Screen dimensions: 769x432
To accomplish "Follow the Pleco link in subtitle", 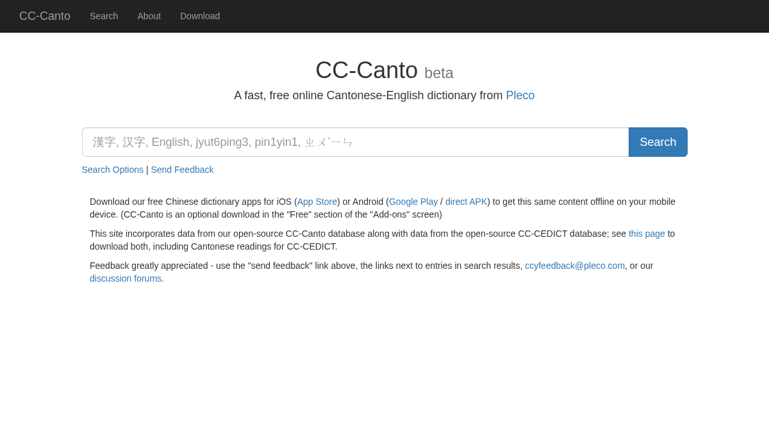I will [x=520, y=95].
